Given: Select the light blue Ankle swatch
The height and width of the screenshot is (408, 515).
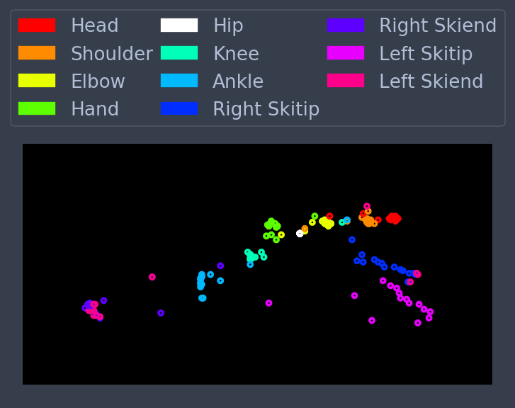Looking at the screenshot, I should coord(179,81).
